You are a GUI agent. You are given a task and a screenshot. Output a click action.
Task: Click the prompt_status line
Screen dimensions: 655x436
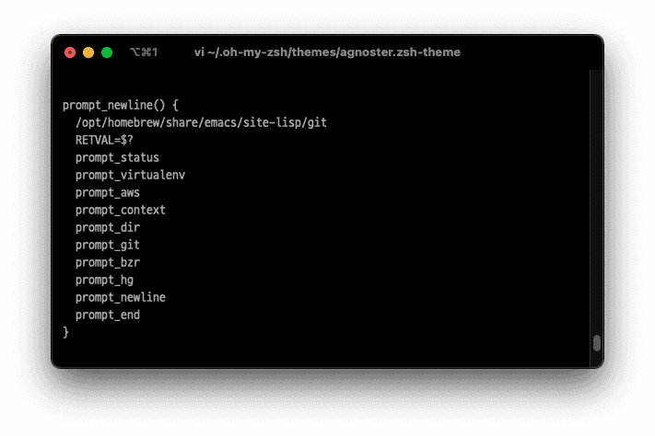pos(117,157)
